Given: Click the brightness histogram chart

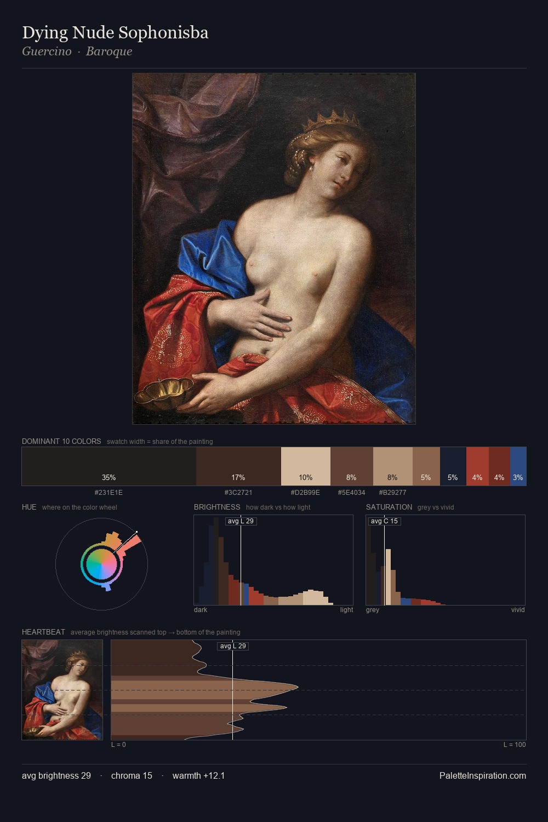Looking at the screenshot, I should tap(273, 560).
